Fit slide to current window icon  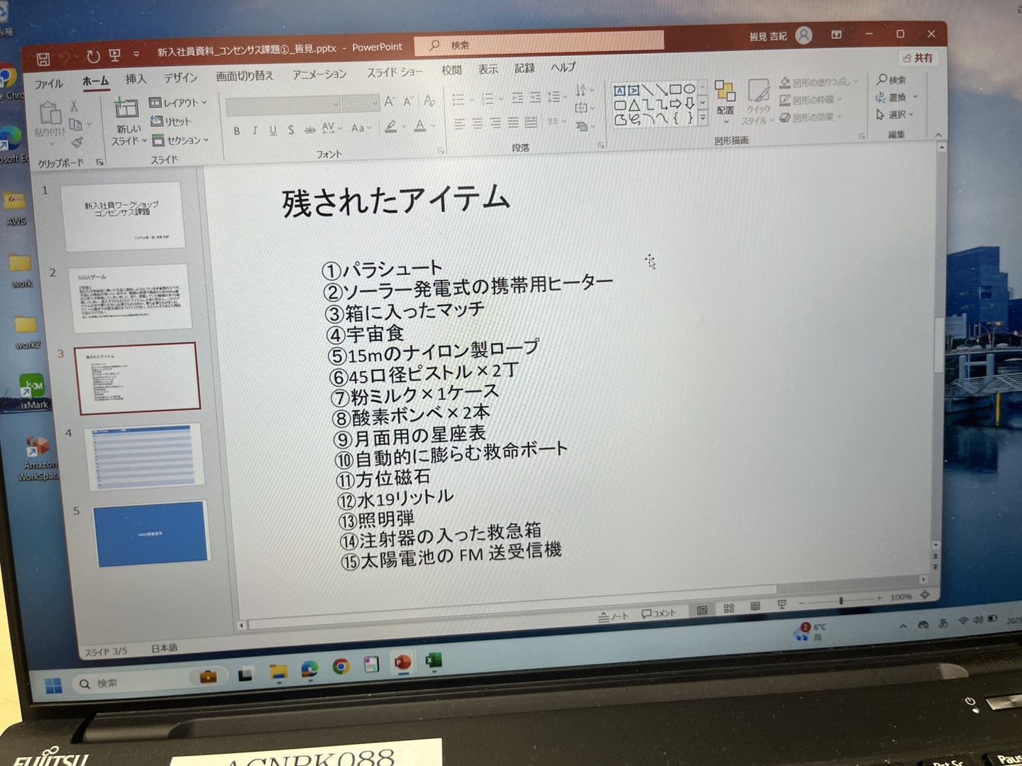point(925,595)
